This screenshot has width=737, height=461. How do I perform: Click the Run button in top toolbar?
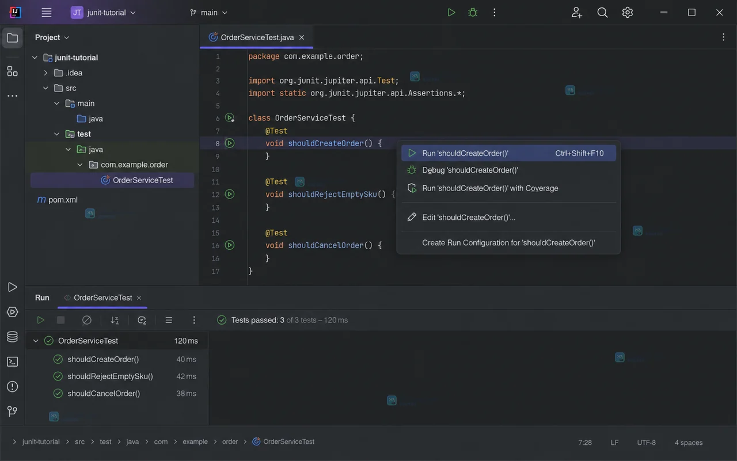(x=451, y=13)
